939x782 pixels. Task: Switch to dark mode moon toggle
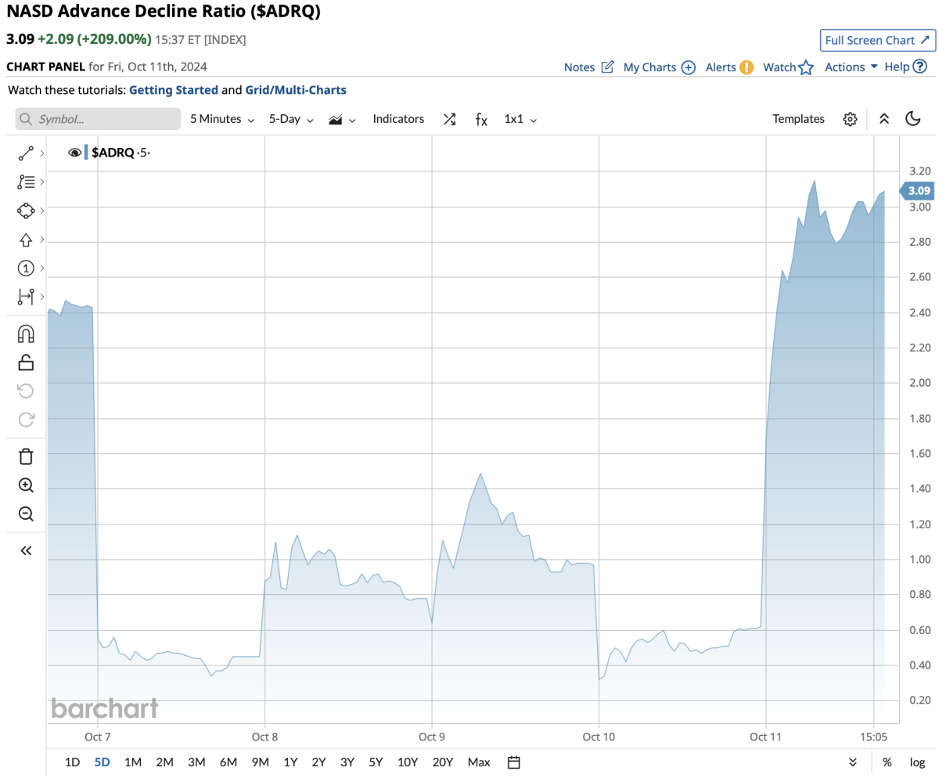[912, 119]
